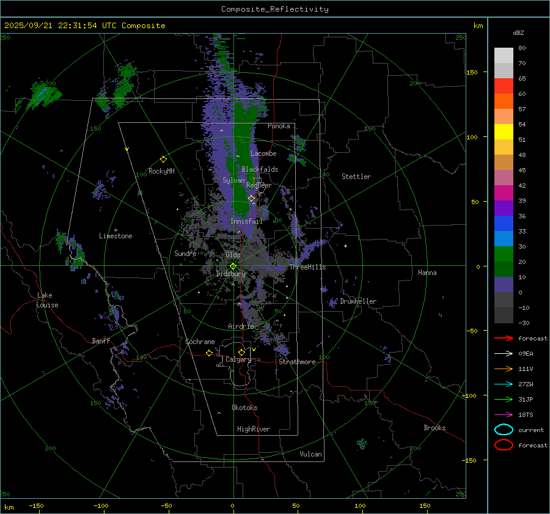Click the UTC Composite timestamp text
This screenshot has width=550, height=514.
(84, 26)
